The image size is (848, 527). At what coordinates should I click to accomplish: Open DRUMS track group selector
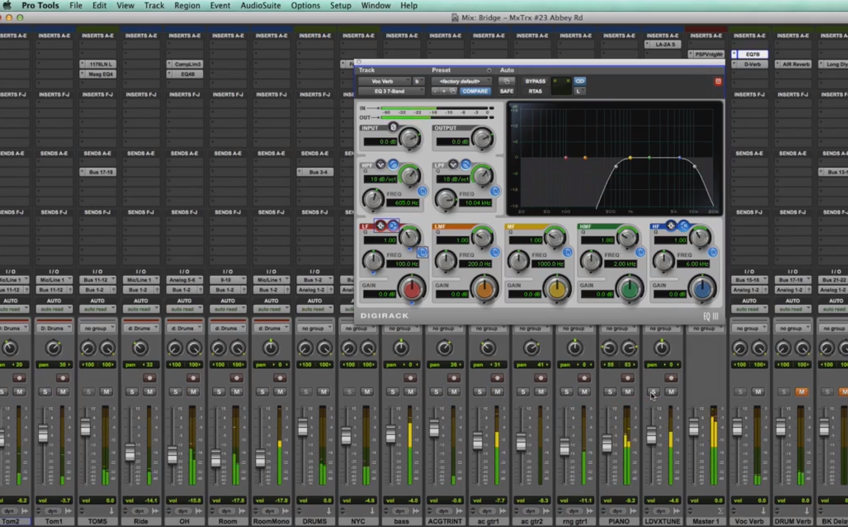pos(314,329)
